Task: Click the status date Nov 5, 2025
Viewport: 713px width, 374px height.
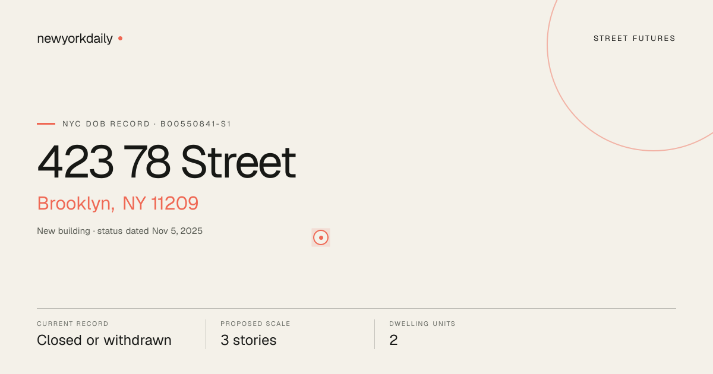Action: tap(177, 231)
